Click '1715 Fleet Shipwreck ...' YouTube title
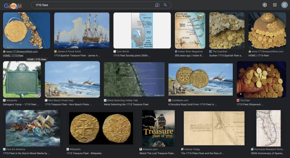Viewport: 290px width, 158px height. (250, 104)
